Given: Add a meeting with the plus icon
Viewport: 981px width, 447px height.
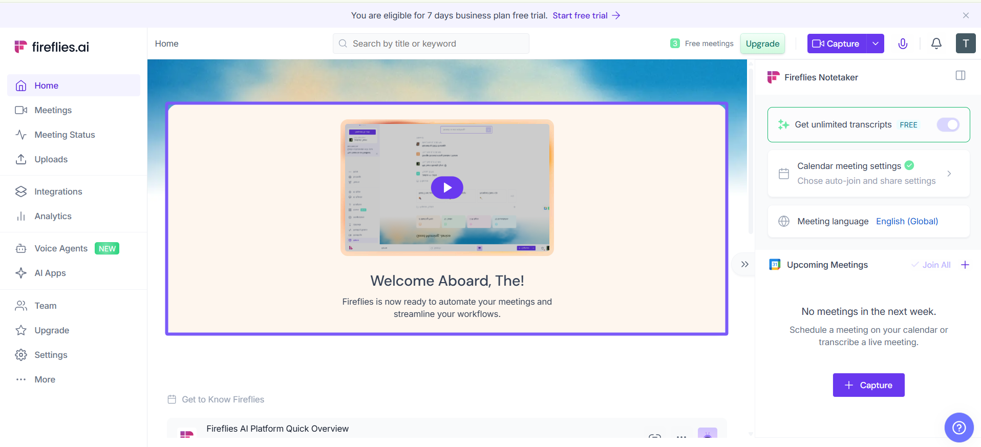Looking at the screenshot, I should [x=965, y=265].
